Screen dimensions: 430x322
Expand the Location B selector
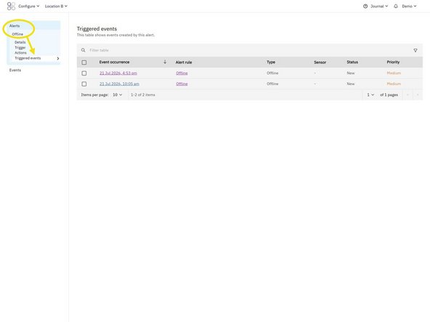coord(56,6)
